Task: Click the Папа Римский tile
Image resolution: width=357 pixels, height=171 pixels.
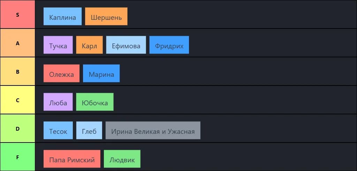Action: tap(72, 159)
